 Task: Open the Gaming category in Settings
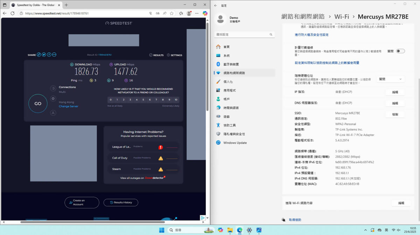point(244,116)
